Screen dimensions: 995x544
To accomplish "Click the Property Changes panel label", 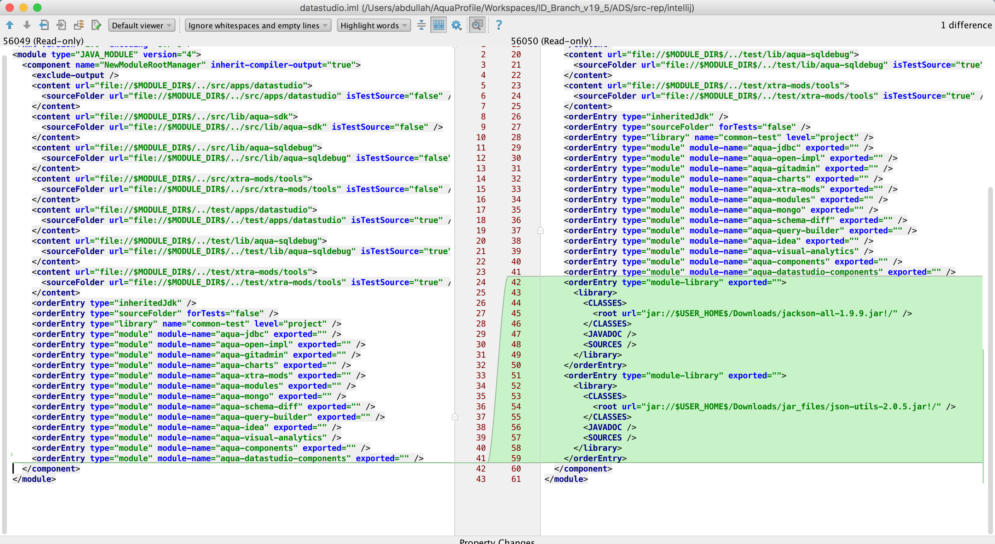I will tap(497, 541).
